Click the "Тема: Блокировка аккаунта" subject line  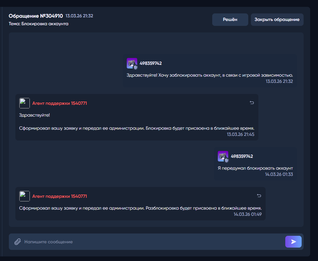coord(38,24)
